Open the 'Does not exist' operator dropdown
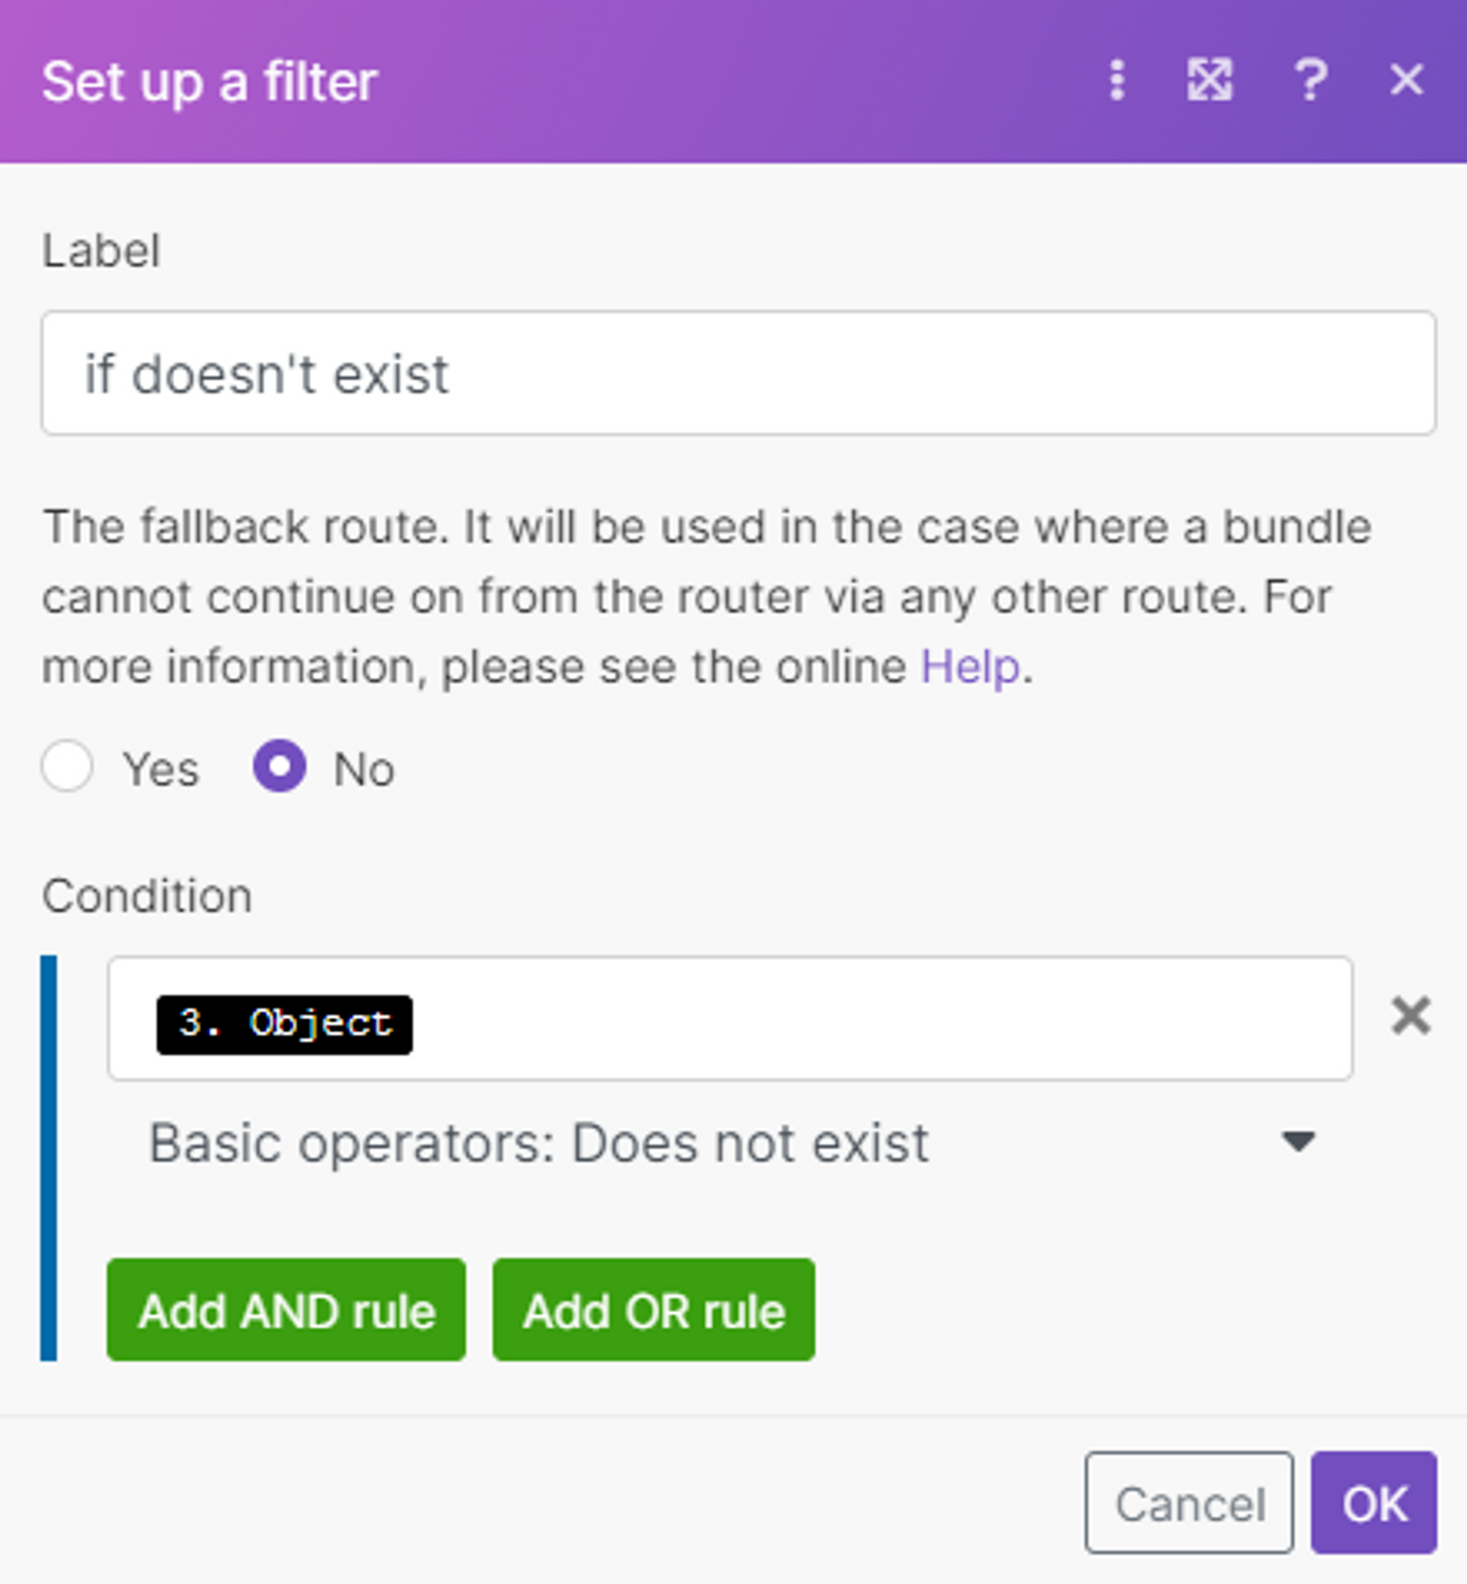 pos(540,1143)
